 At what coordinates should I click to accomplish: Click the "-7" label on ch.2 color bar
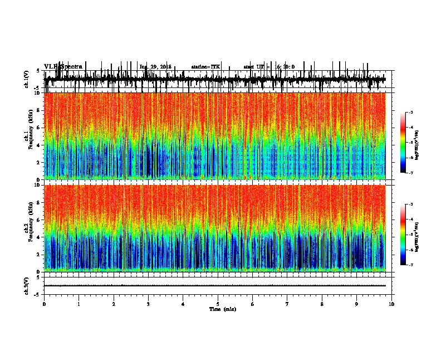[x=411, y=265]
